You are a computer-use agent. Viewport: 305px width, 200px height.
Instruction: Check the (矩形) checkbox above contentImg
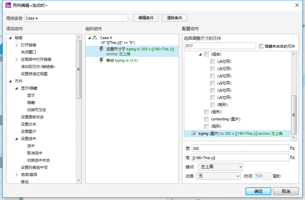coord(207,112)
